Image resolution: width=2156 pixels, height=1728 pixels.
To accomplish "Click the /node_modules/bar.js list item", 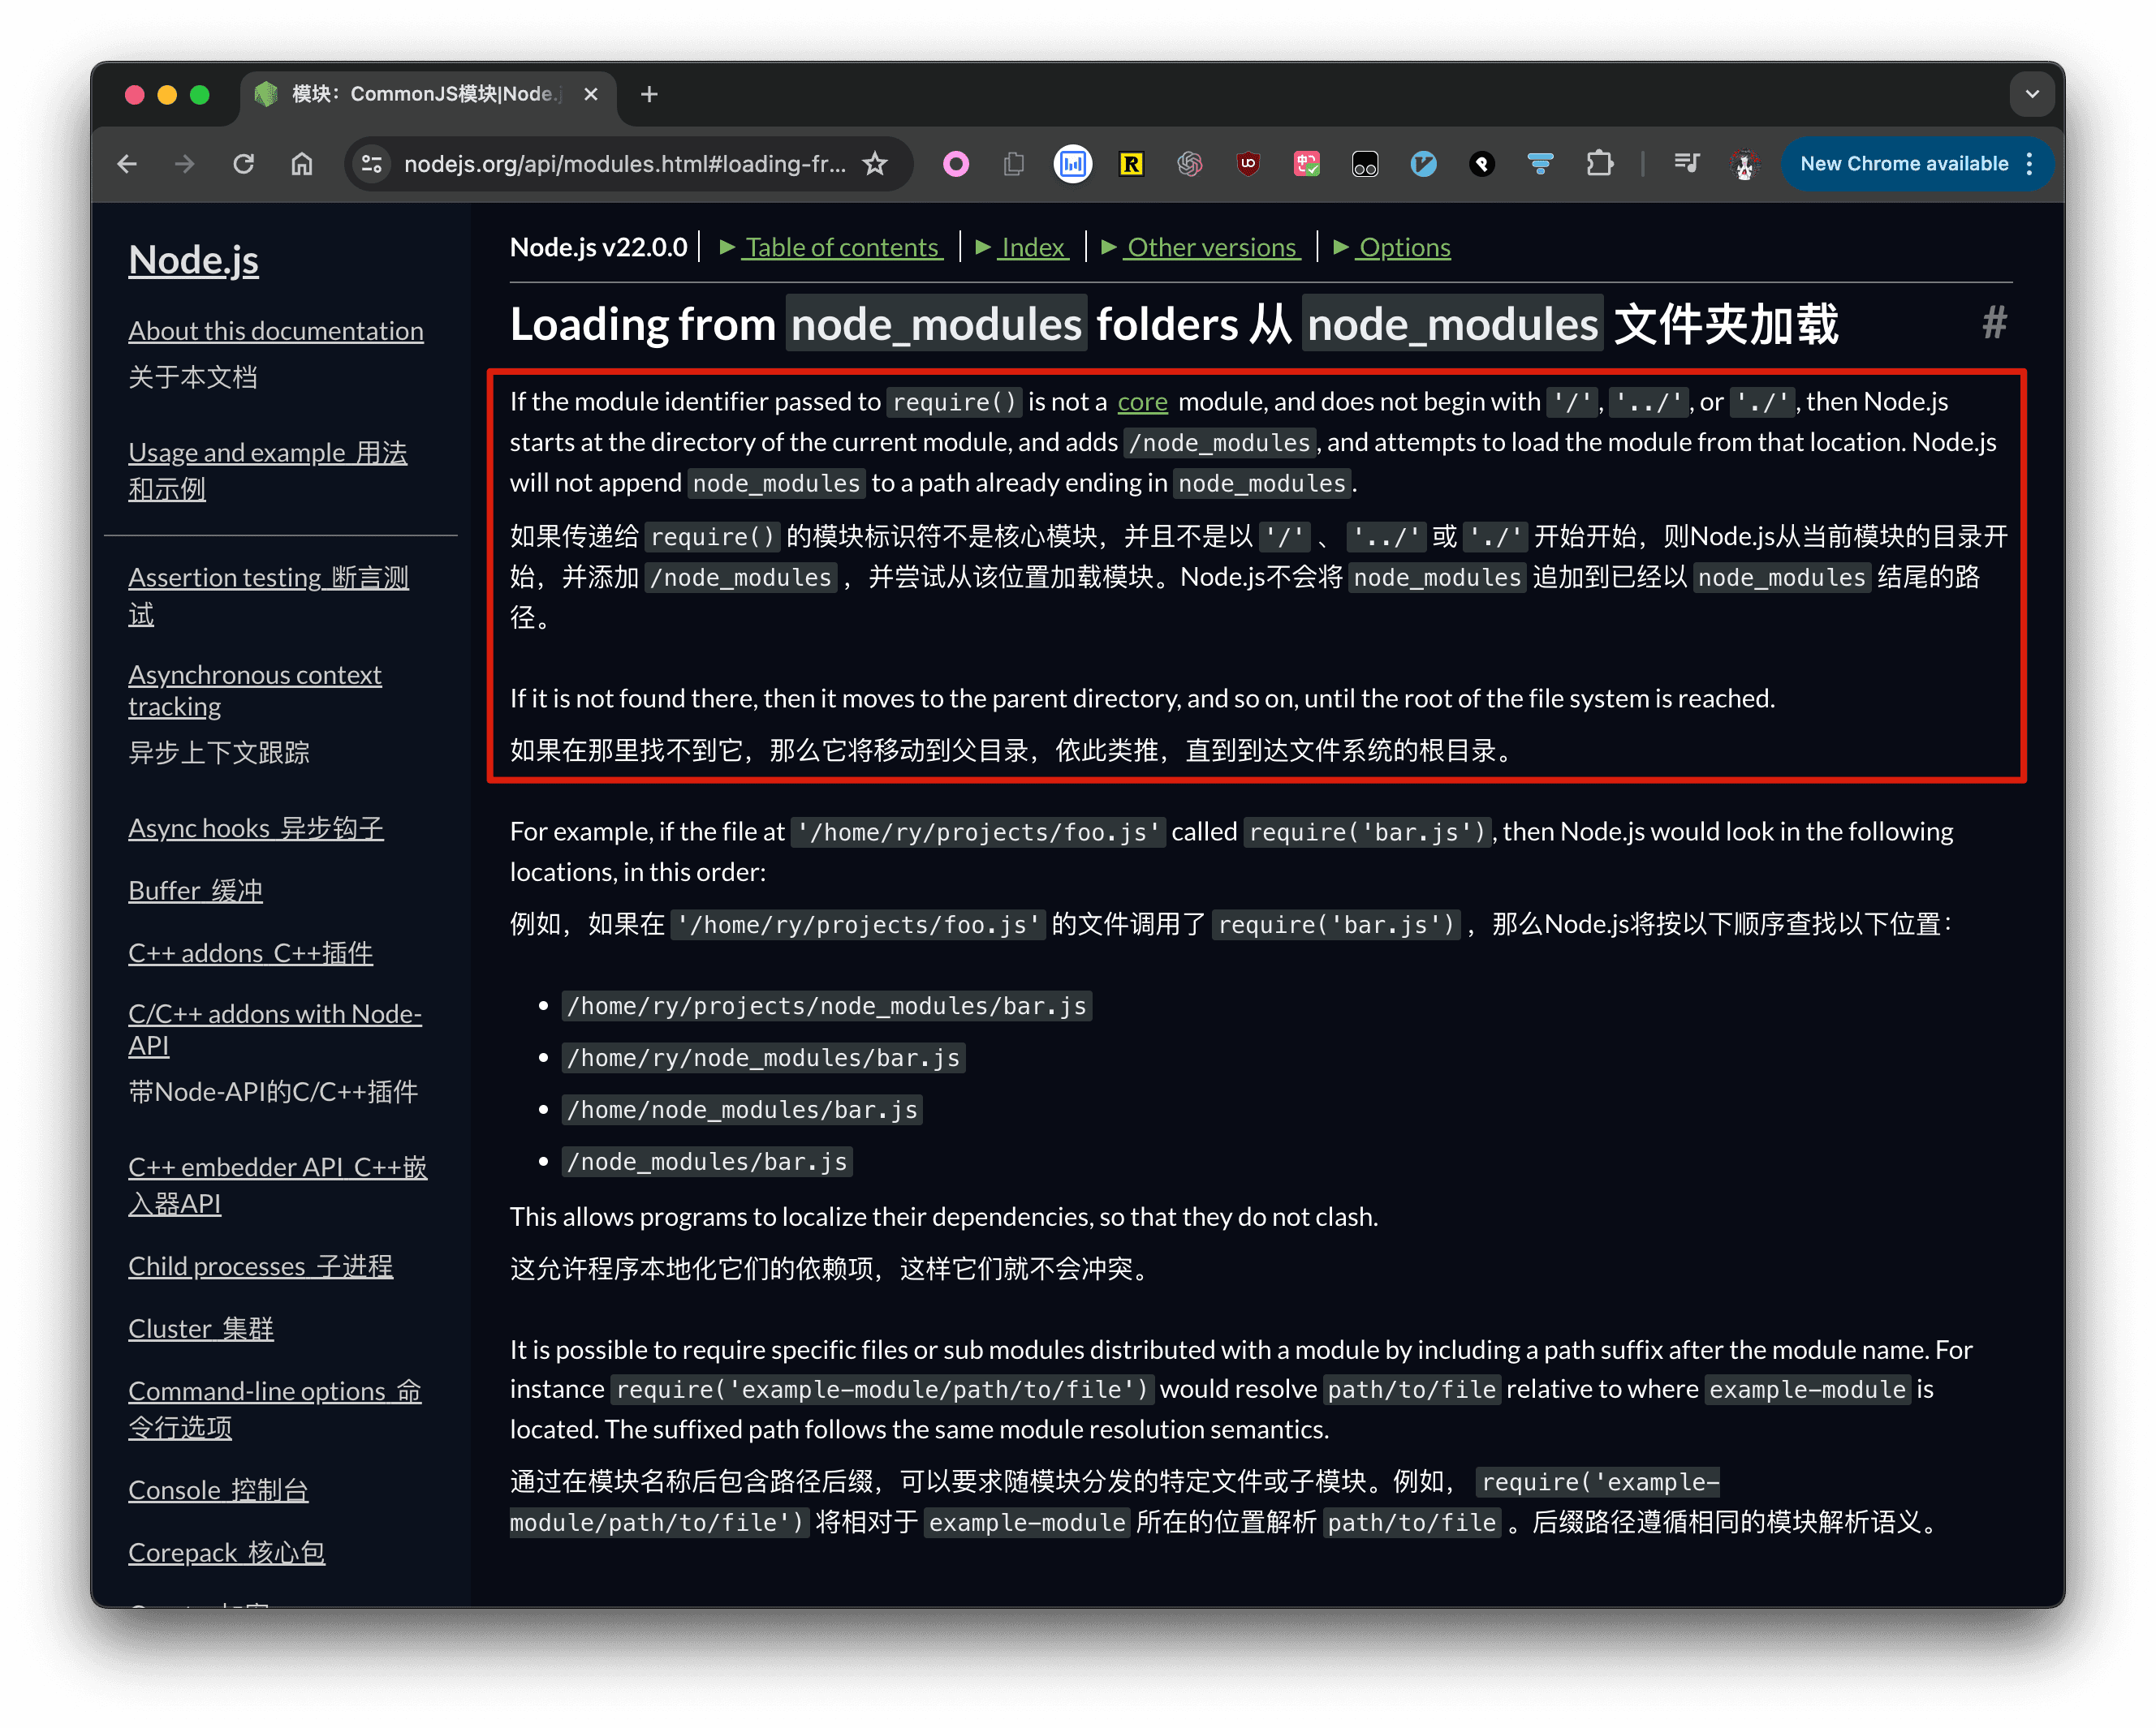I will coord(707,1161).
